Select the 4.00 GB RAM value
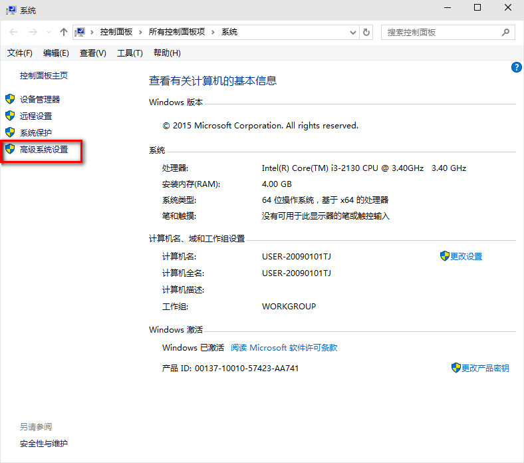This screenshot has height=463, width=524. (277, 184)
